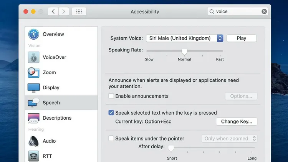Screen dimensions: 288x162
Task: Click the Speech bubble icon
Action: [x=34, y=103]
